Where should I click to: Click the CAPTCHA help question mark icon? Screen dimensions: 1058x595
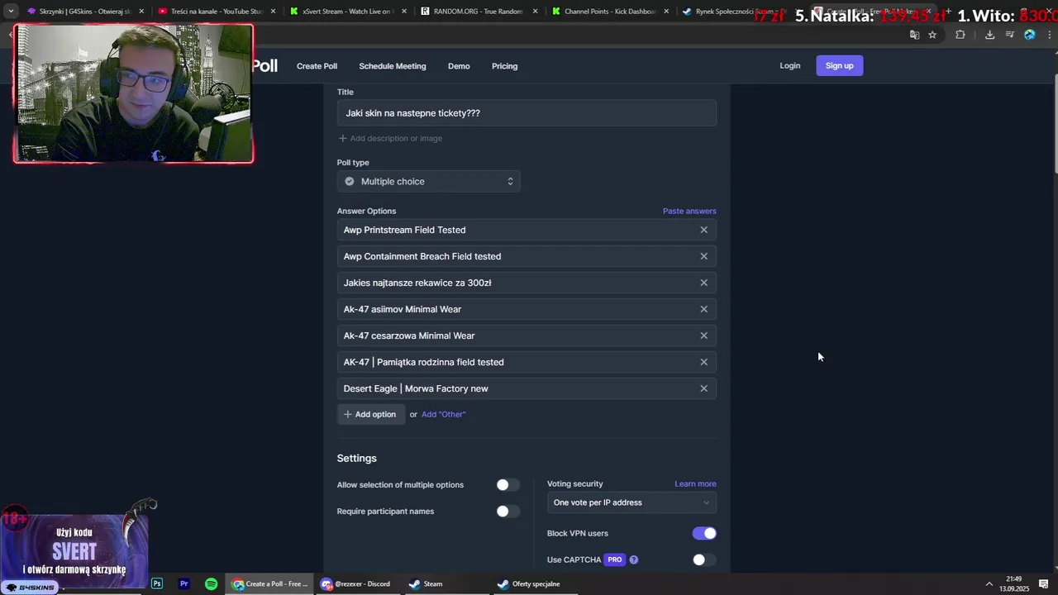634,559
